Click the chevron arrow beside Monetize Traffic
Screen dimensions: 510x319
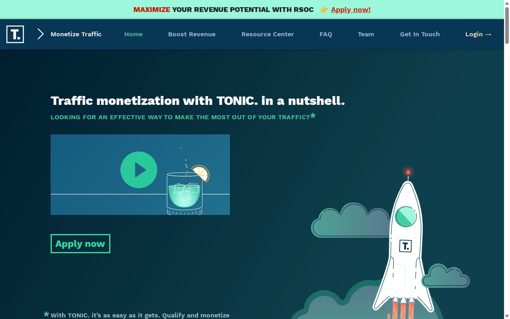click(40, 34)
